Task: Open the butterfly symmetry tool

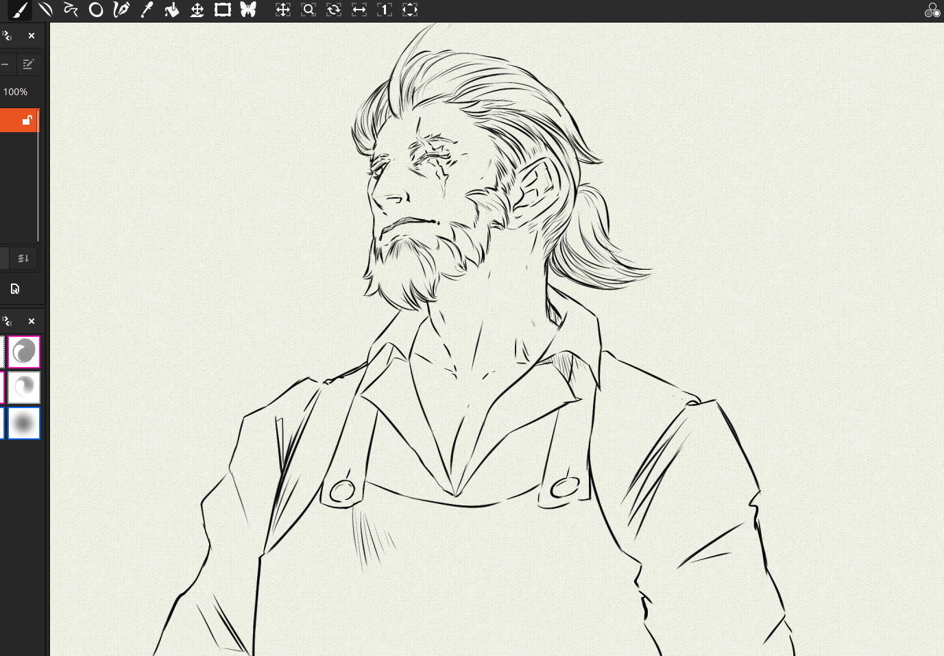Action: (x=248, y=10)
